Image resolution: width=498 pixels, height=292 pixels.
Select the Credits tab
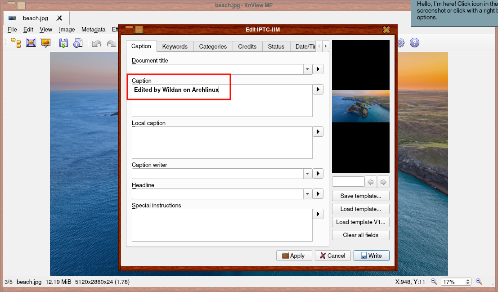point(247,46)
